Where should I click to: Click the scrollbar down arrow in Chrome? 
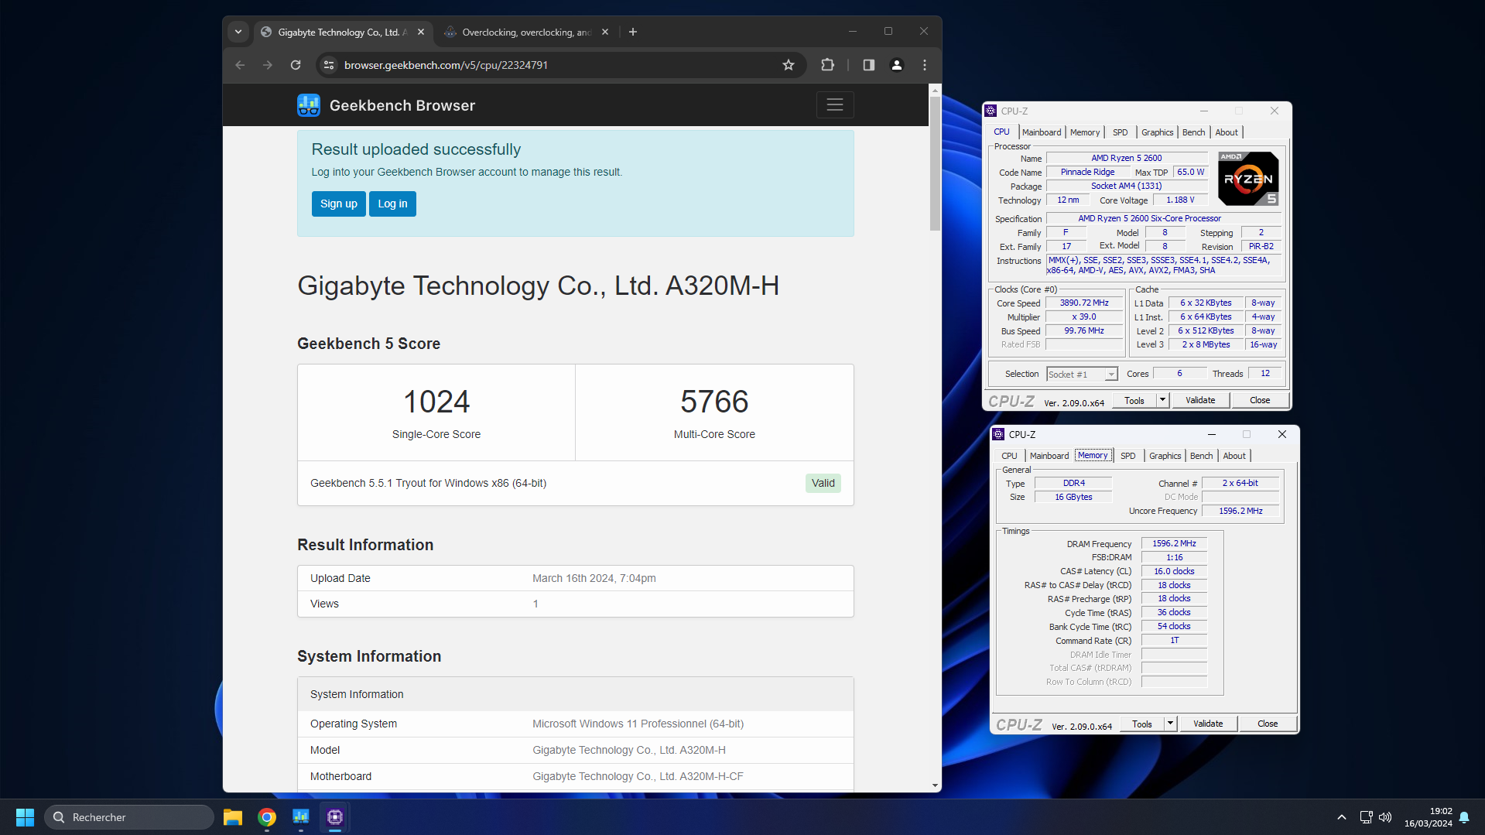coord(935,785)
